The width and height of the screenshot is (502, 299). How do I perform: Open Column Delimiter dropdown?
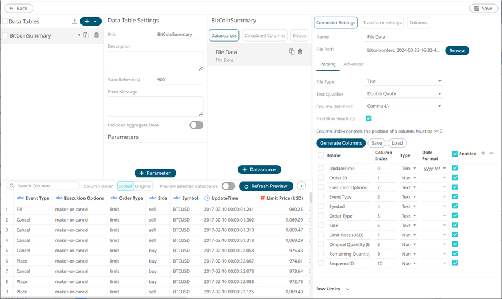tap(403, 107)
